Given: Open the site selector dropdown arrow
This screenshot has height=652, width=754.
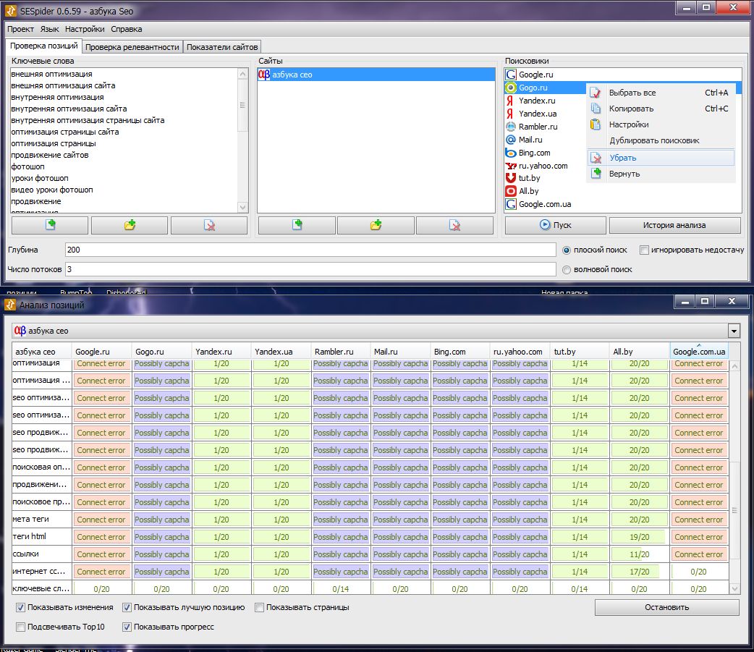Looking at the screenshot, I should tap(734, 331).
